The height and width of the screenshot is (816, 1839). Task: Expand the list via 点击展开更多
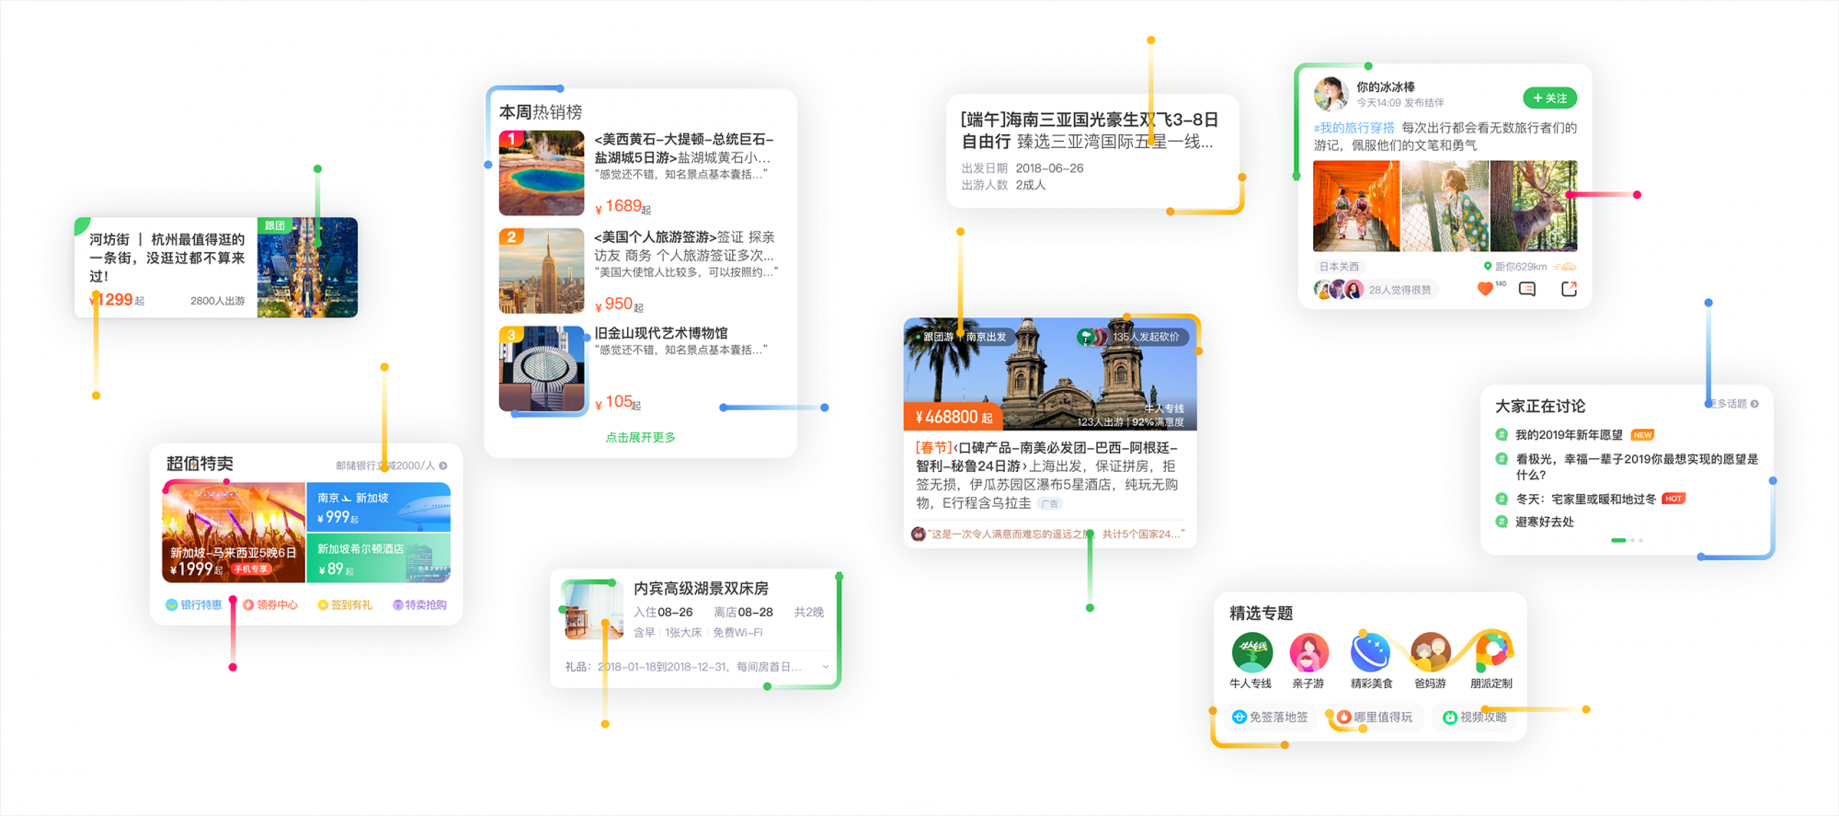pos(640,438)
